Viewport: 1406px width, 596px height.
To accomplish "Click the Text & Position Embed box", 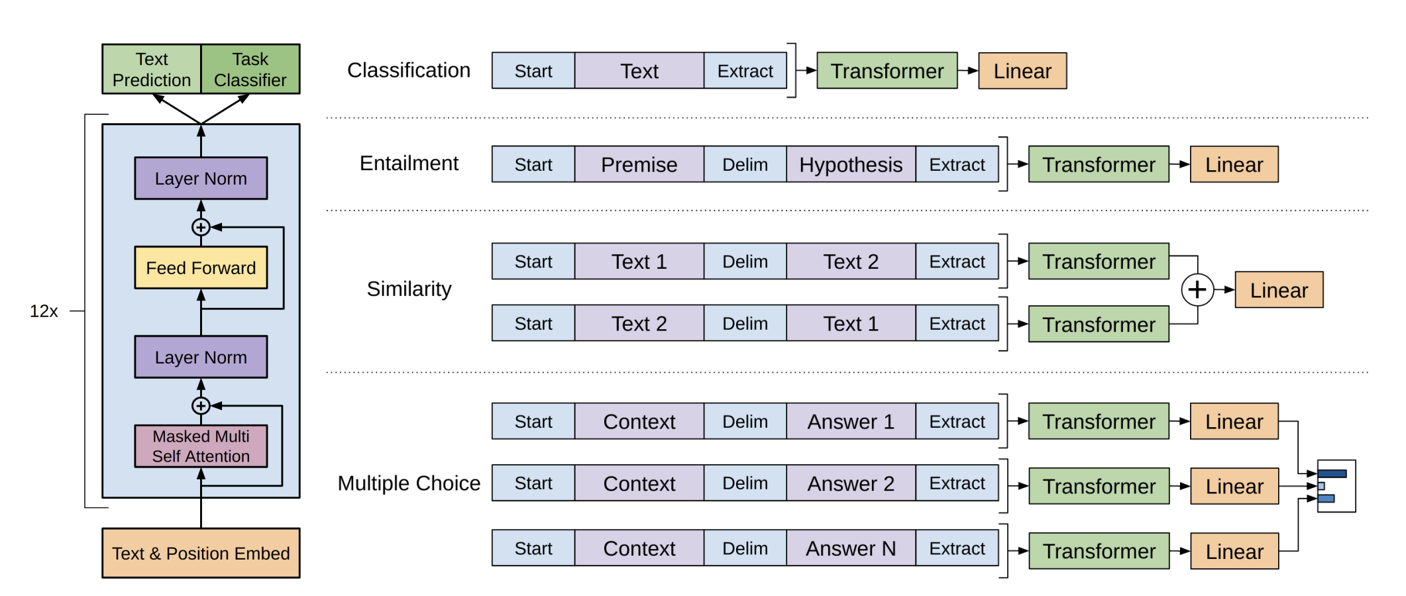I will point(201,553).
